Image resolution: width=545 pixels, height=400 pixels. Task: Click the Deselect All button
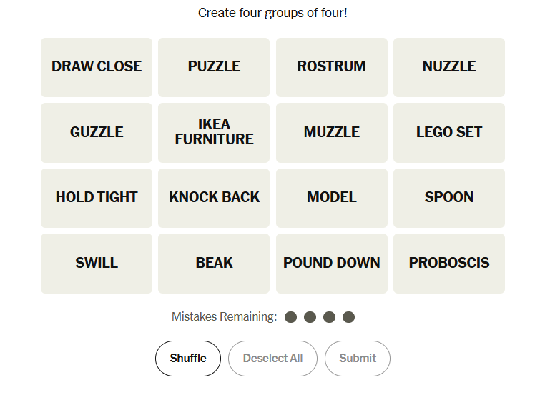272,359
